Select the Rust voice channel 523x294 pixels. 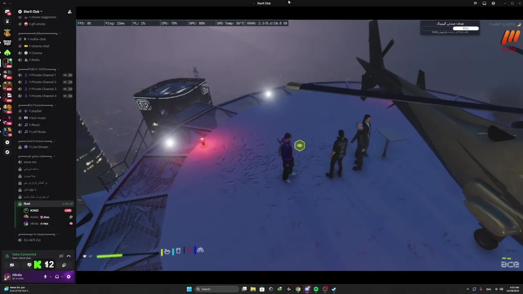(x=45, y=204)
